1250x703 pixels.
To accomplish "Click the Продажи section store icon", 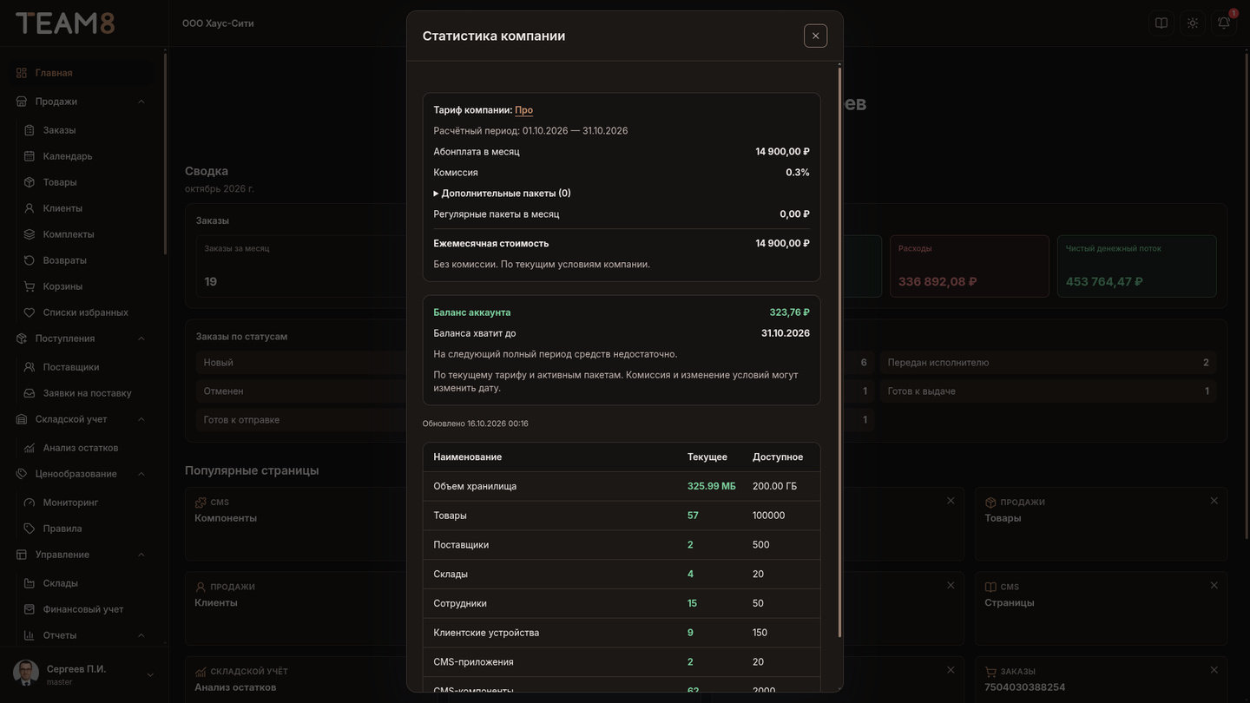I will click(22, 102).
